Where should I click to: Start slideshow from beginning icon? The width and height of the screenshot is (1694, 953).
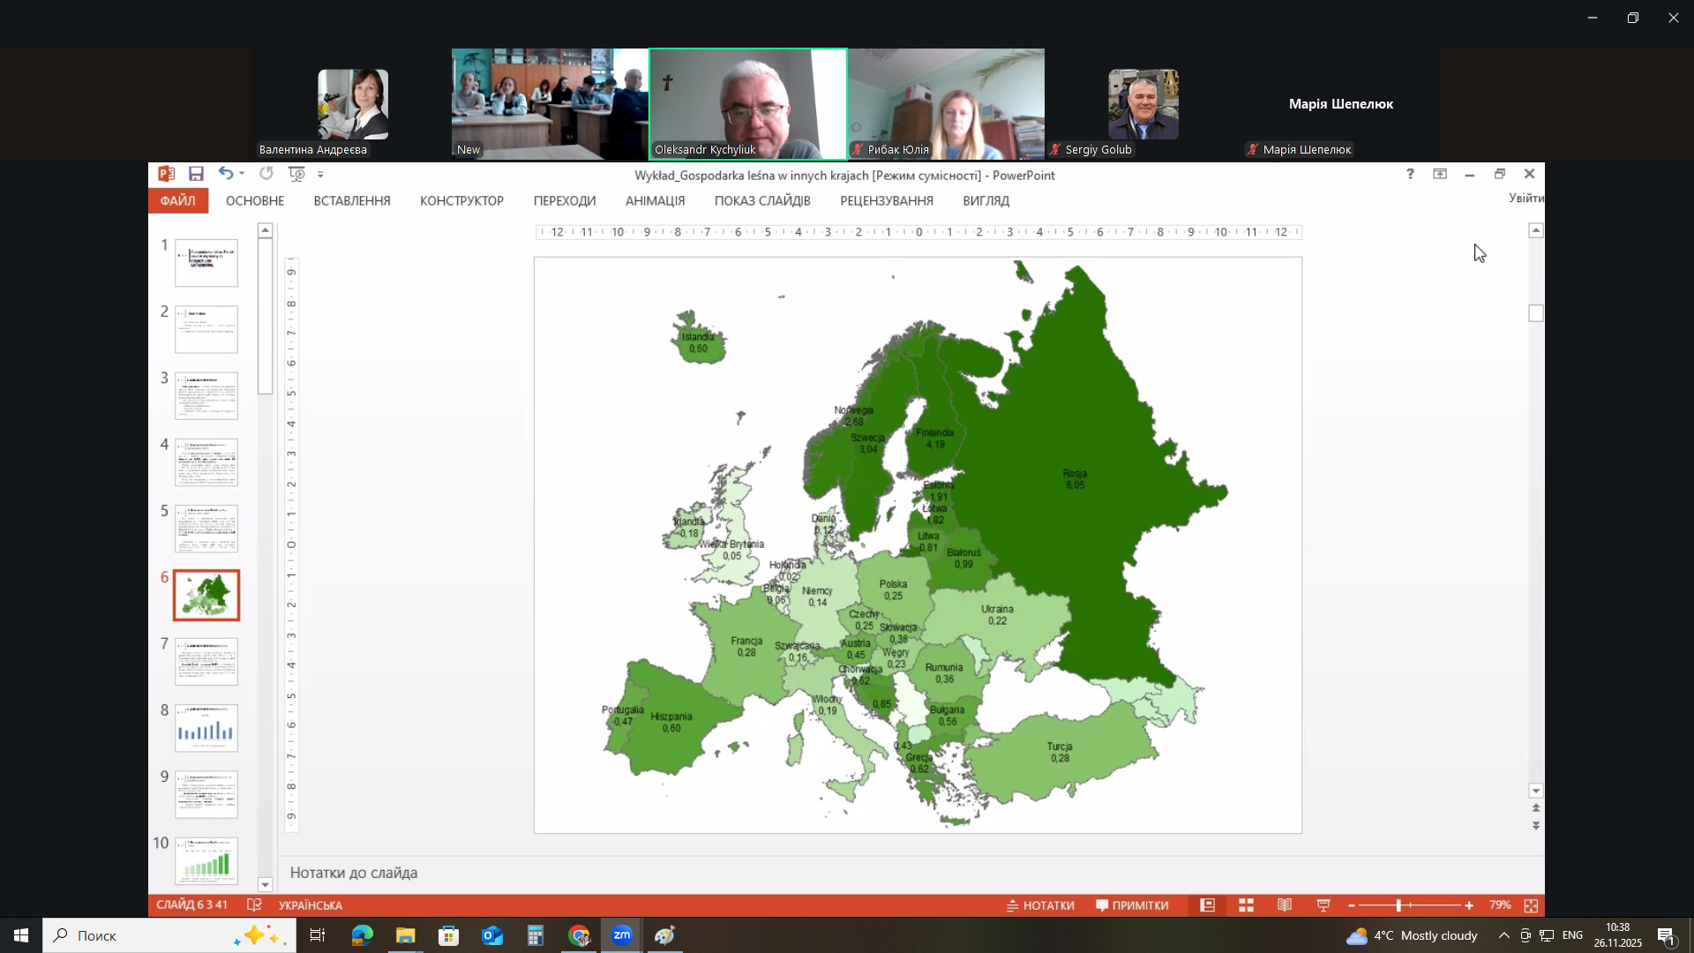297,174
